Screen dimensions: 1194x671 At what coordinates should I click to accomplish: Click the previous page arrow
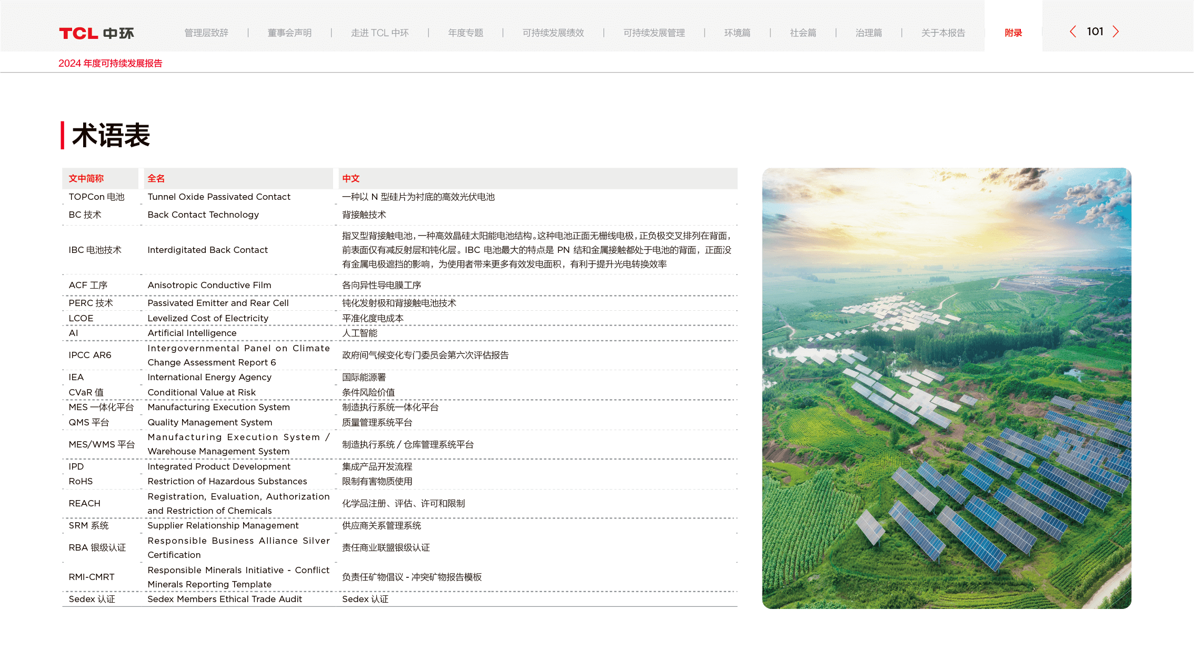click(x=1073, y=32)
